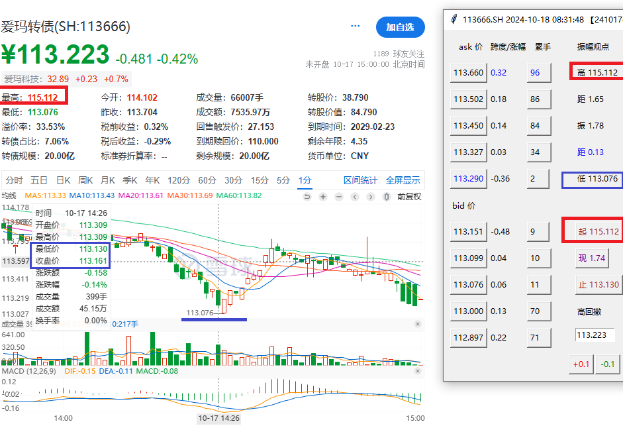Click the 113.223 input field under 高回撤

pos(595,335)
